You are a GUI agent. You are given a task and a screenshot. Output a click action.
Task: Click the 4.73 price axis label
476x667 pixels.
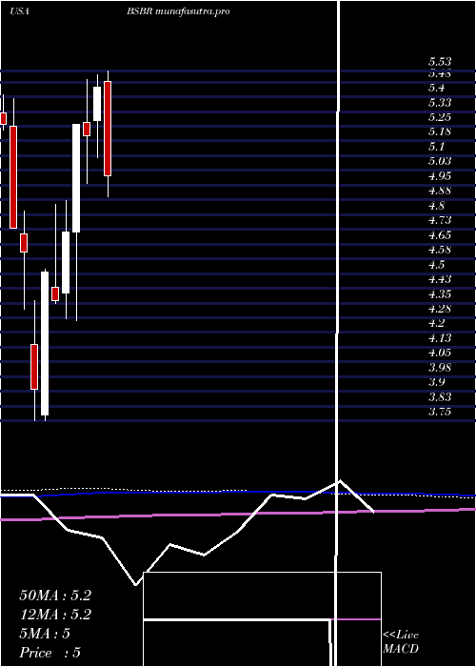pyautogui.click(x=440, y=220)
